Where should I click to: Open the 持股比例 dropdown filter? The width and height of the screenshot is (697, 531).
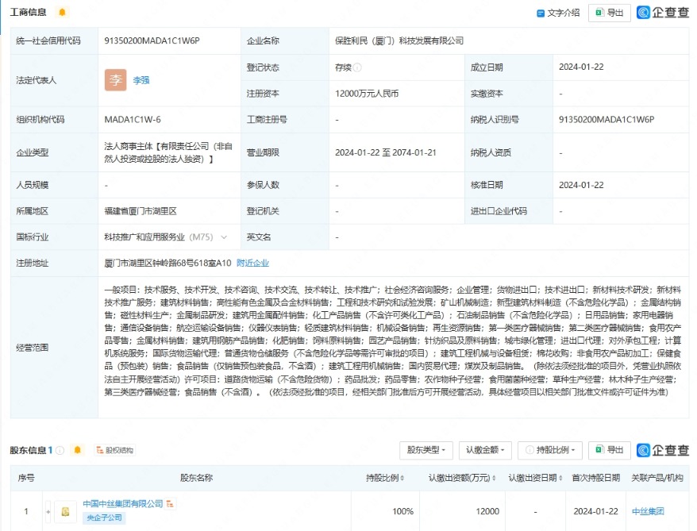pyautogui.click(x=550, y=450)
